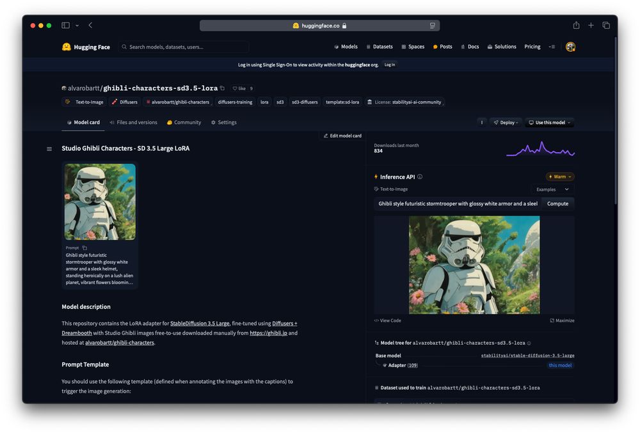Click the inference prompt text field
Screen dimensions: 640x433
(x=458, y=204)
